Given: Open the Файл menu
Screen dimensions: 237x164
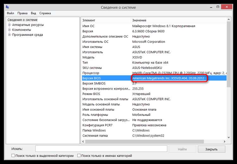Looking at the screenshot, I should (10, 13).
